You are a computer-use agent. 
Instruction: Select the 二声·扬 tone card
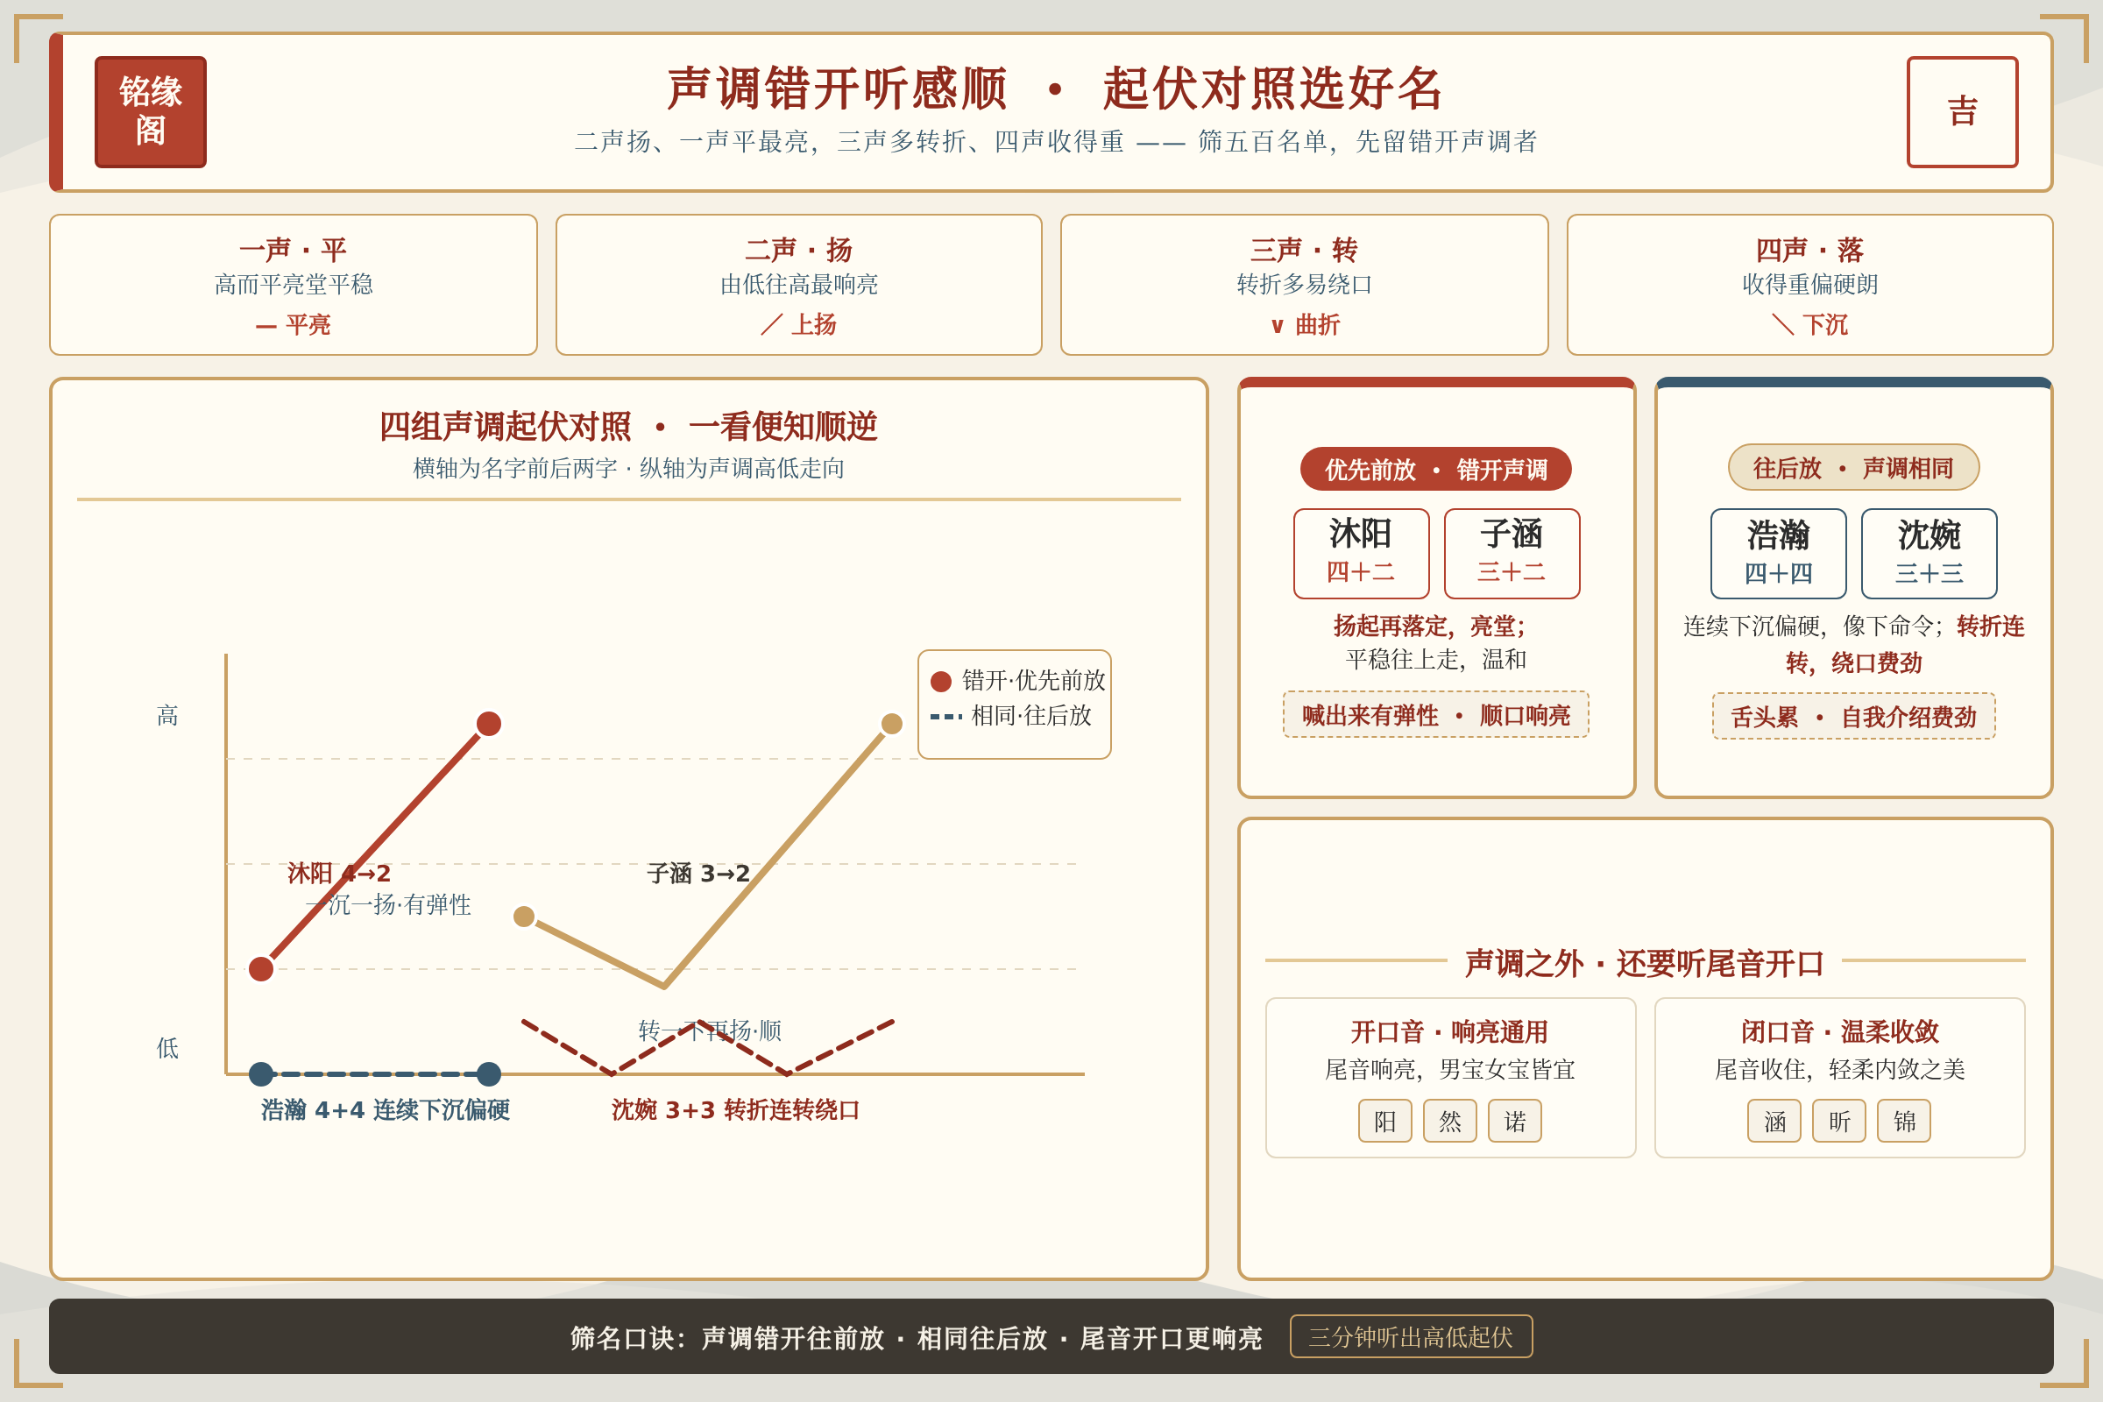798,284
